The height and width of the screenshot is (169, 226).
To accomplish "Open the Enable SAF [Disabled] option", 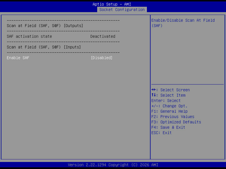I will coord(102,58).
